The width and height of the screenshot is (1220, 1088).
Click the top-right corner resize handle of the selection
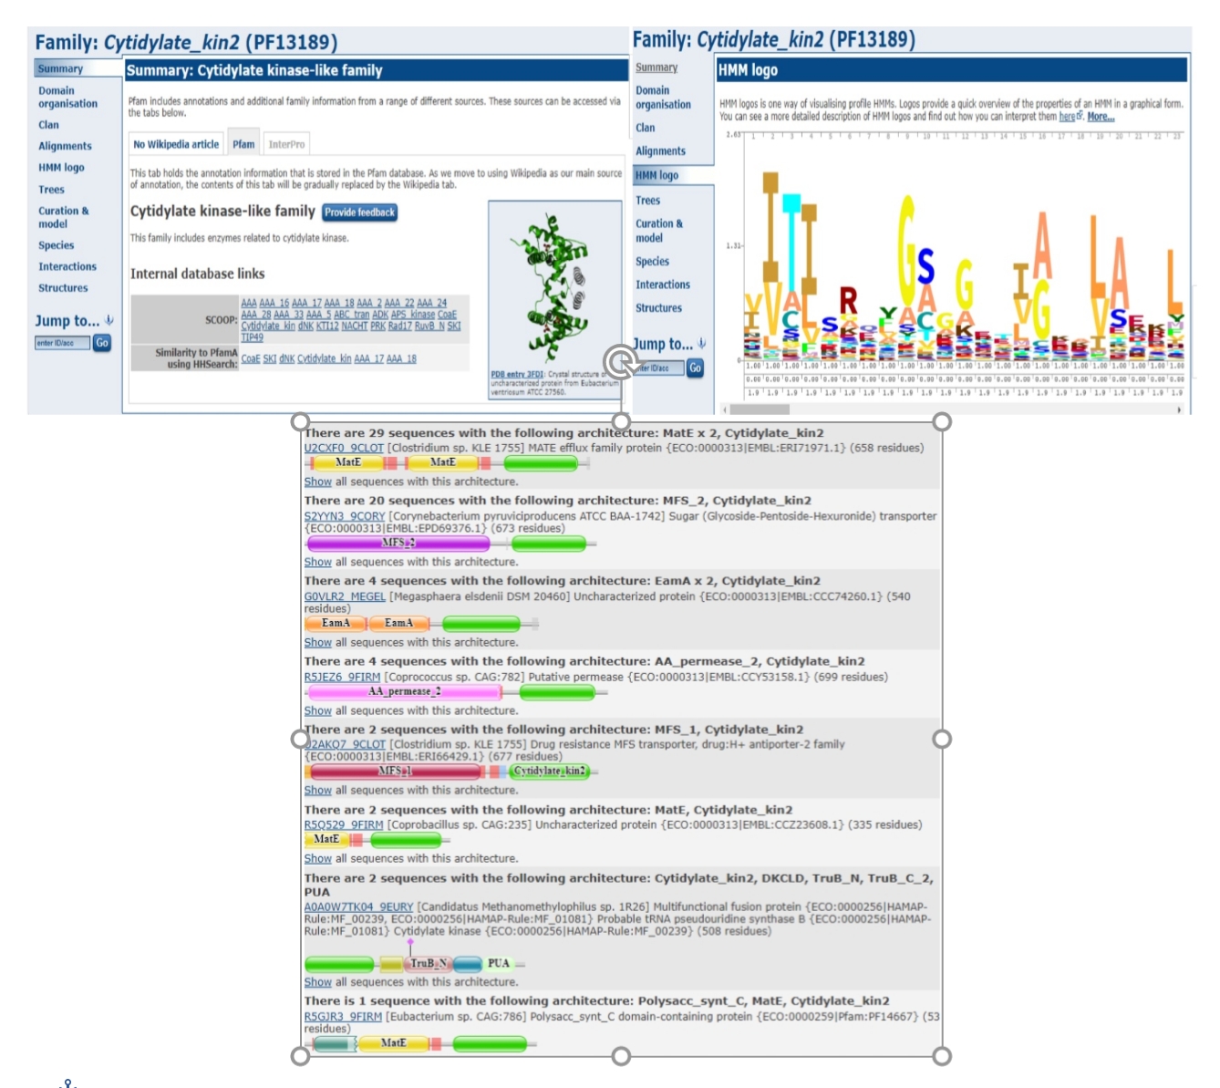(942, 421)
